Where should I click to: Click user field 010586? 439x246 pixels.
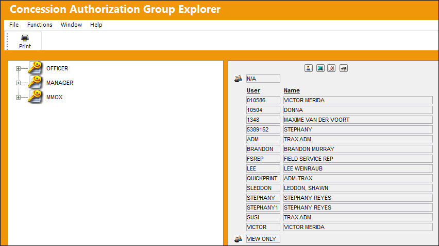[263, 100]
